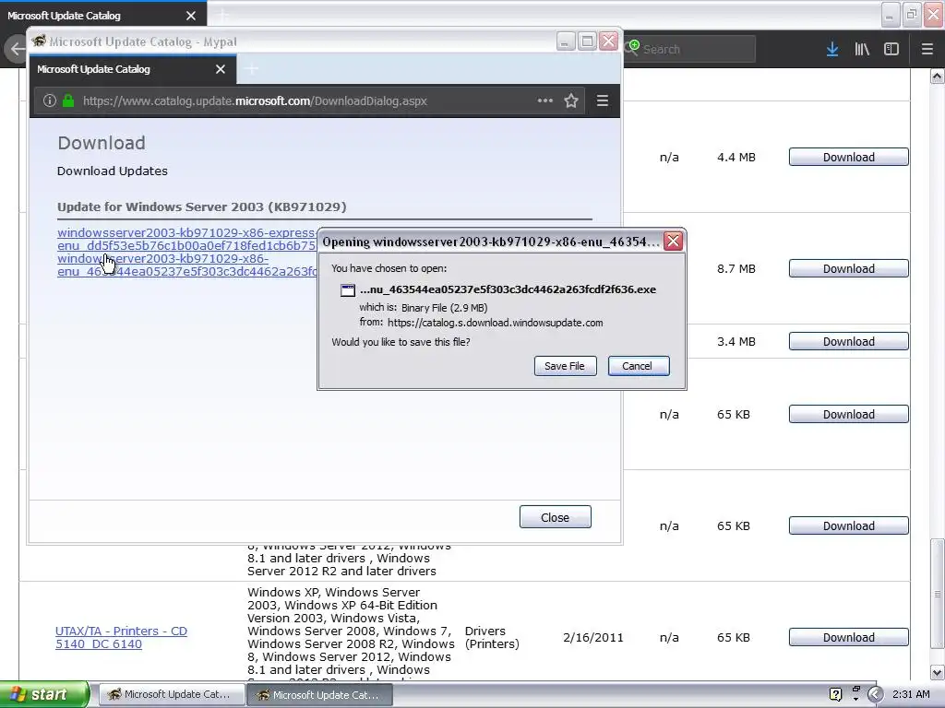Image resolution: width=945 pixels, height=708 pixels.
Task: Click the file icon beside the .exe filename
Action: click(x=348, y=290)
